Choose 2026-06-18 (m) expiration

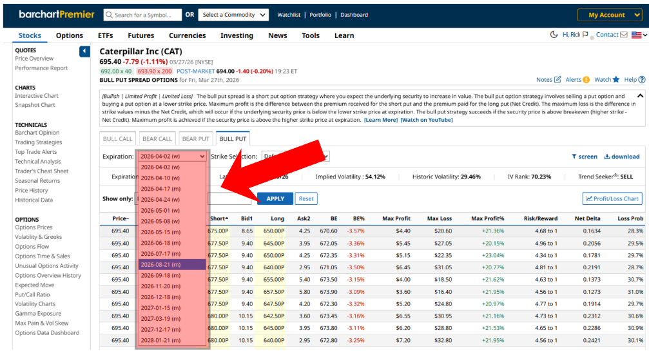172,243
